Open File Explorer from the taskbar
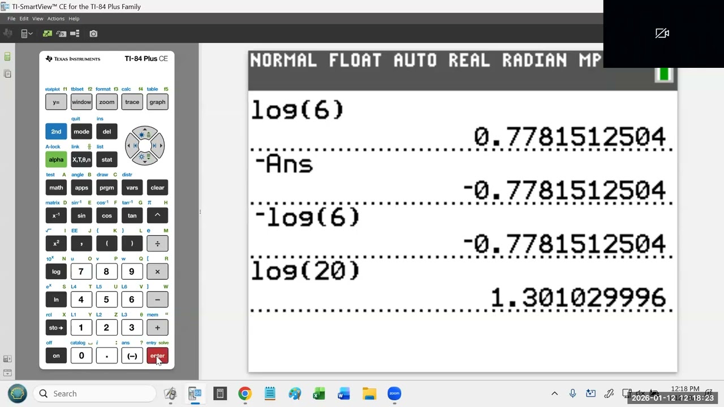Screen dimensions: 724x407 click(369, 393)
